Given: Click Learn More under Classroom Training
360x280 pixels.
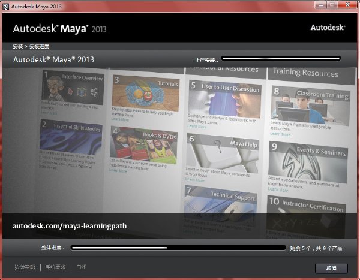Looking at the screenshot, I should 280,134.
